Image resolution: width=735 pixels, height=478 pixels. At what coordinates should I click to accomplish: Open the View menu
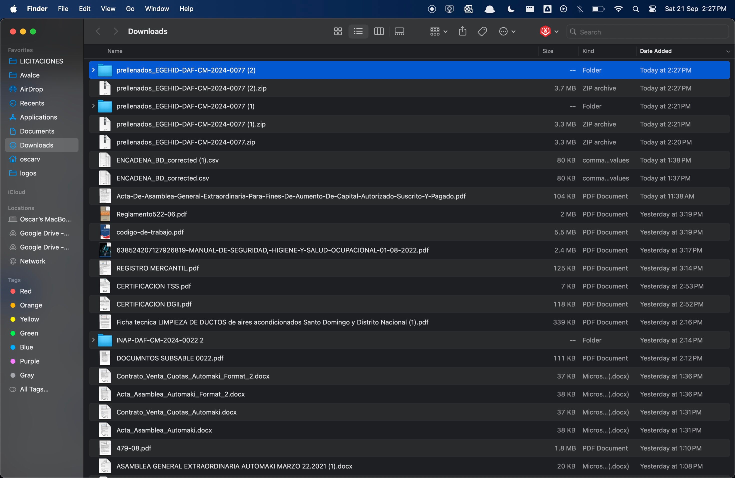coord(108,9)
